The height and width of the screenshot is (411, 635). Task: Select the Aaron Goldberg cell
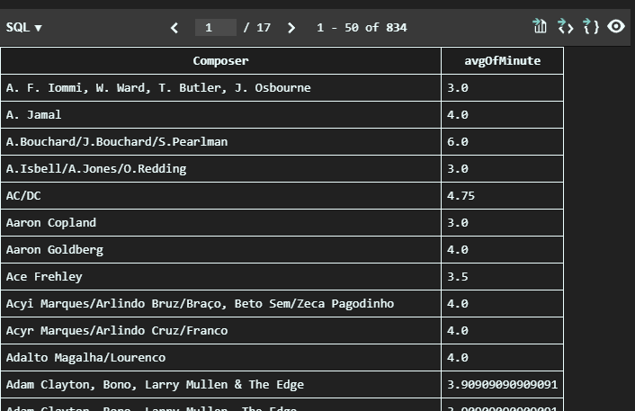click(220, 250)
